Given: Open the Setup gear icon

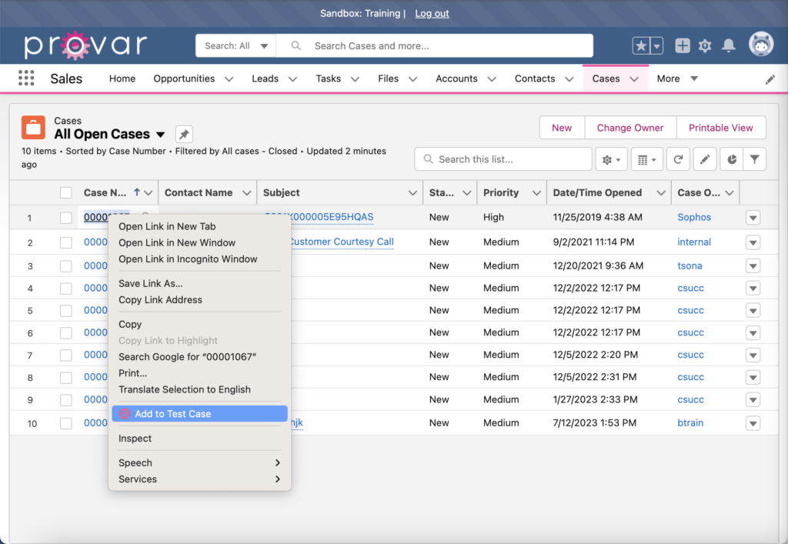Looking at the screenshot, I should (704, 45).
